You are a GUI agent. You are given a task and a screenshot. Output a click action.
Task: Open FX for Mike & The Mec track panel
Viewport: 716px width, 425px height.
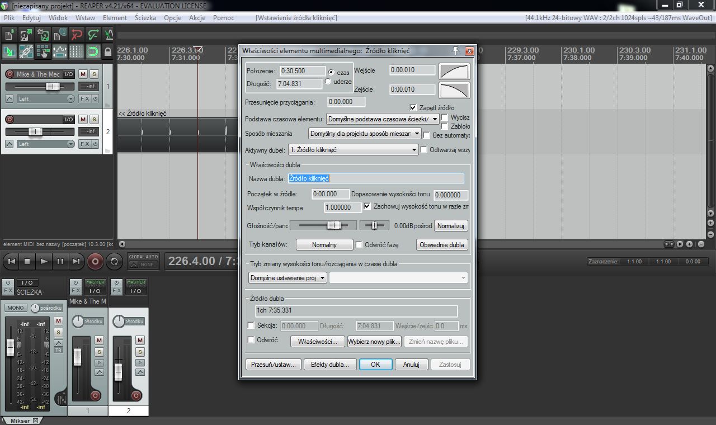pyautogui.click(x=84, y=98)
